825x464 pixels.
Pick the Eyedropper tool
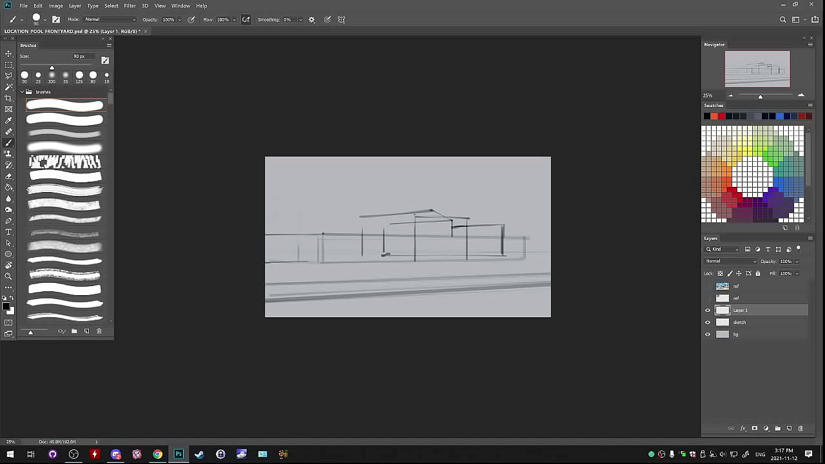coord(8,121)
